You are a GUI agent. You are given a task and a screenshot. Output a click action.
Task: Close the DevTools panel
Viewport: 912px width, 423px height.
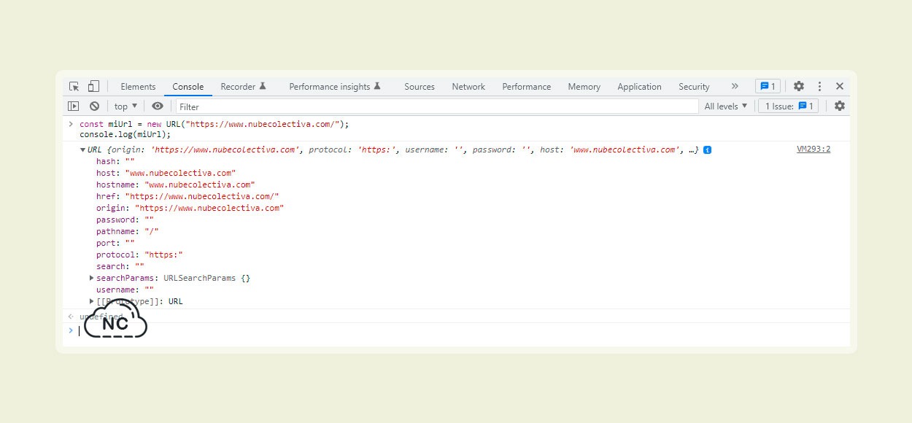[840, 86]
